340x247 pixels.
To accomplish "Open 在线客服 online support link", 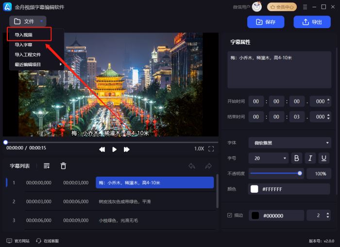I will click(48, 241).
